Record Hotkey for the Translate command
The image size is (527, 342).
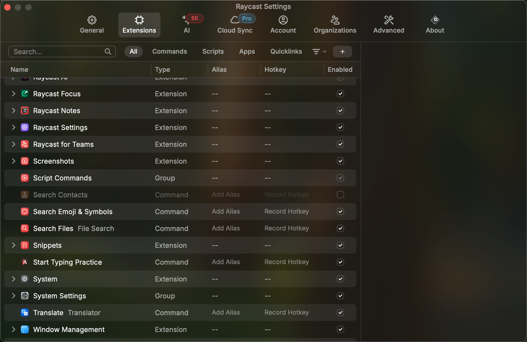286,313
